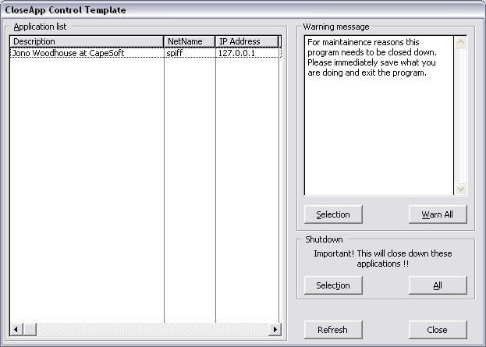Refresh the application list

(x=332, y=329)
